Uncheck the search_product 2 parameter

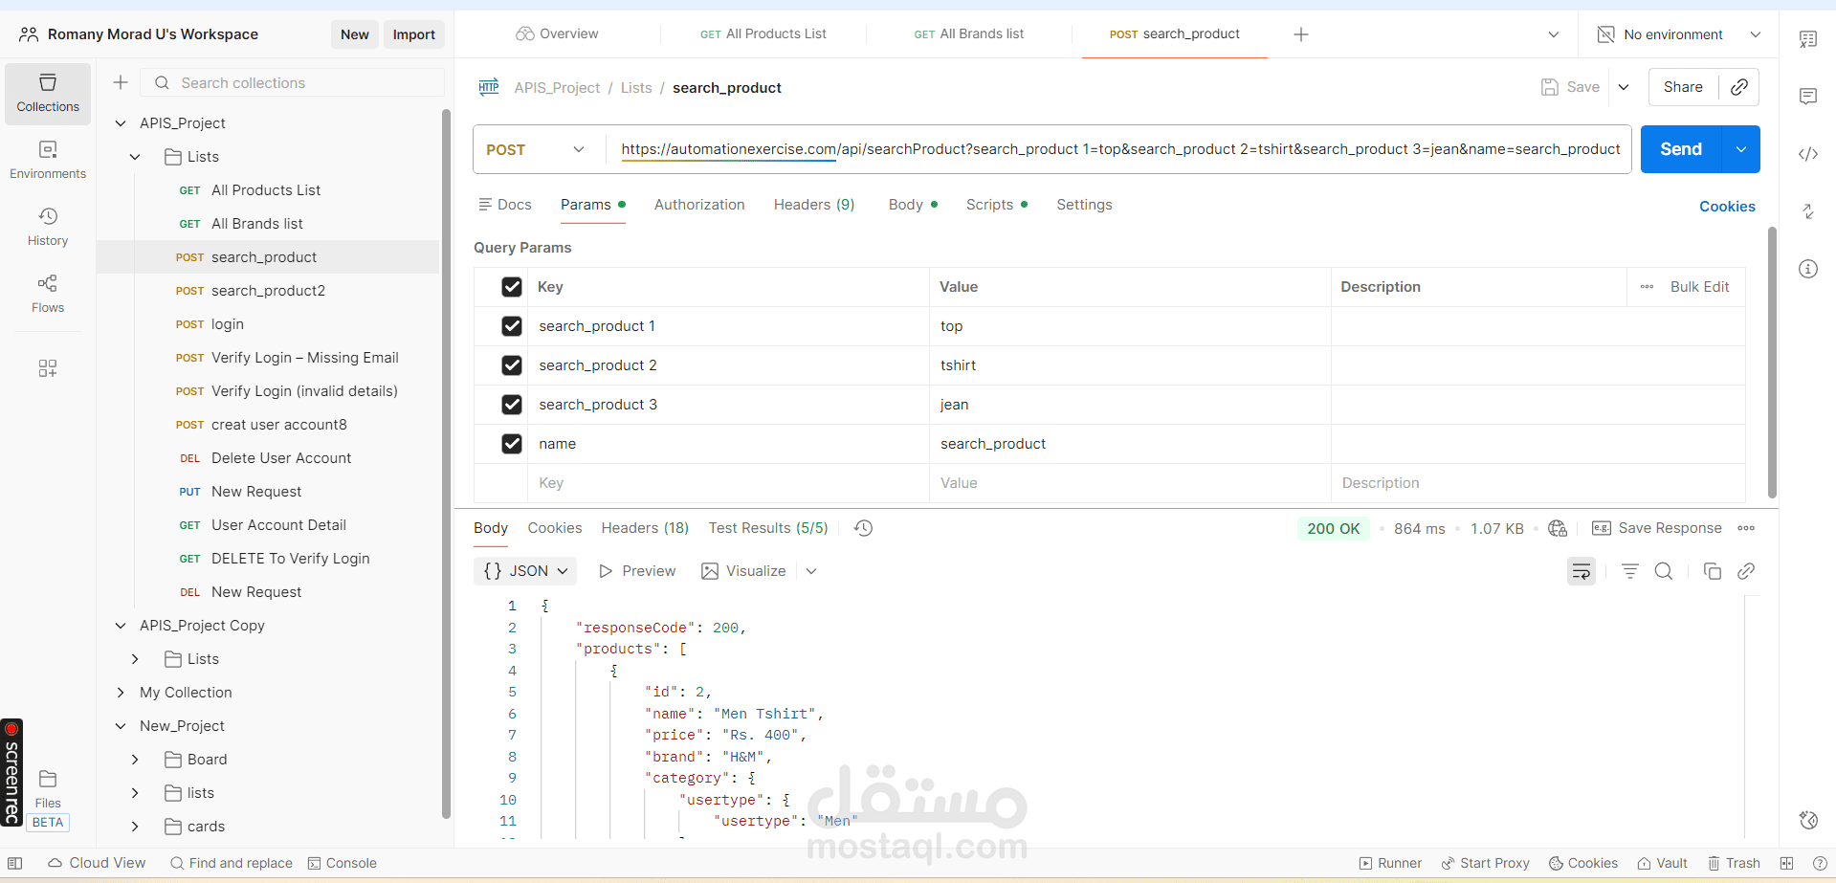(x=512, y=365)
